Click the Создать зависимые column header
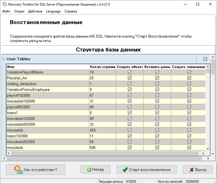The width and height of the screenshot is (217, 184). [188, 67]
